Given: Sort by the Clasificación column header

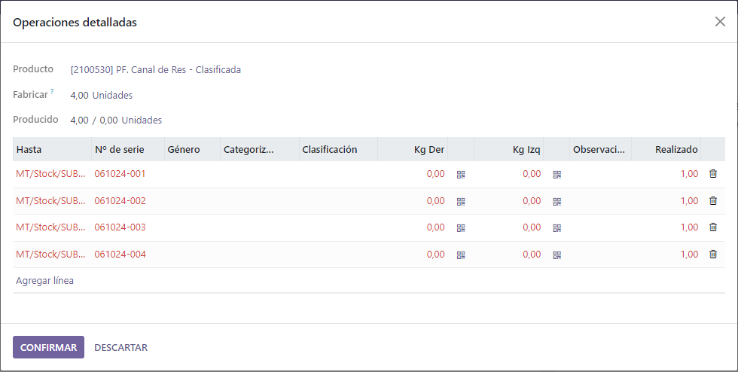Looking at the screenshot, I should point(338,149).
